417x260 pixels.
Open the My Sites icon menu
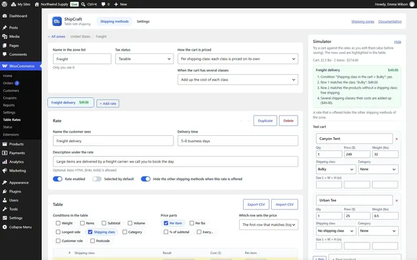[x=13, y=5]
